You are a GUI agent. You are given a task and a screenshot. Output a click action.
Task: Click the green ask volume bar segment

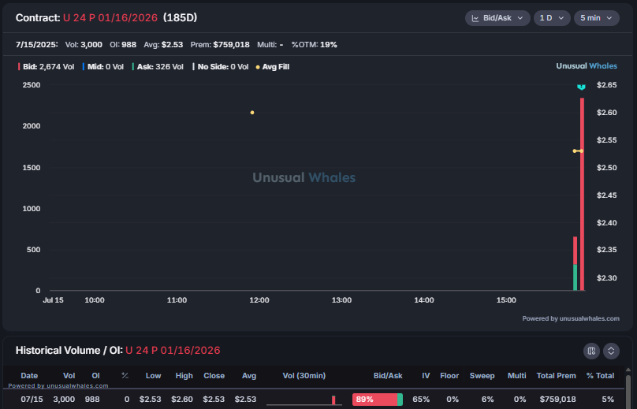(575, 277)
